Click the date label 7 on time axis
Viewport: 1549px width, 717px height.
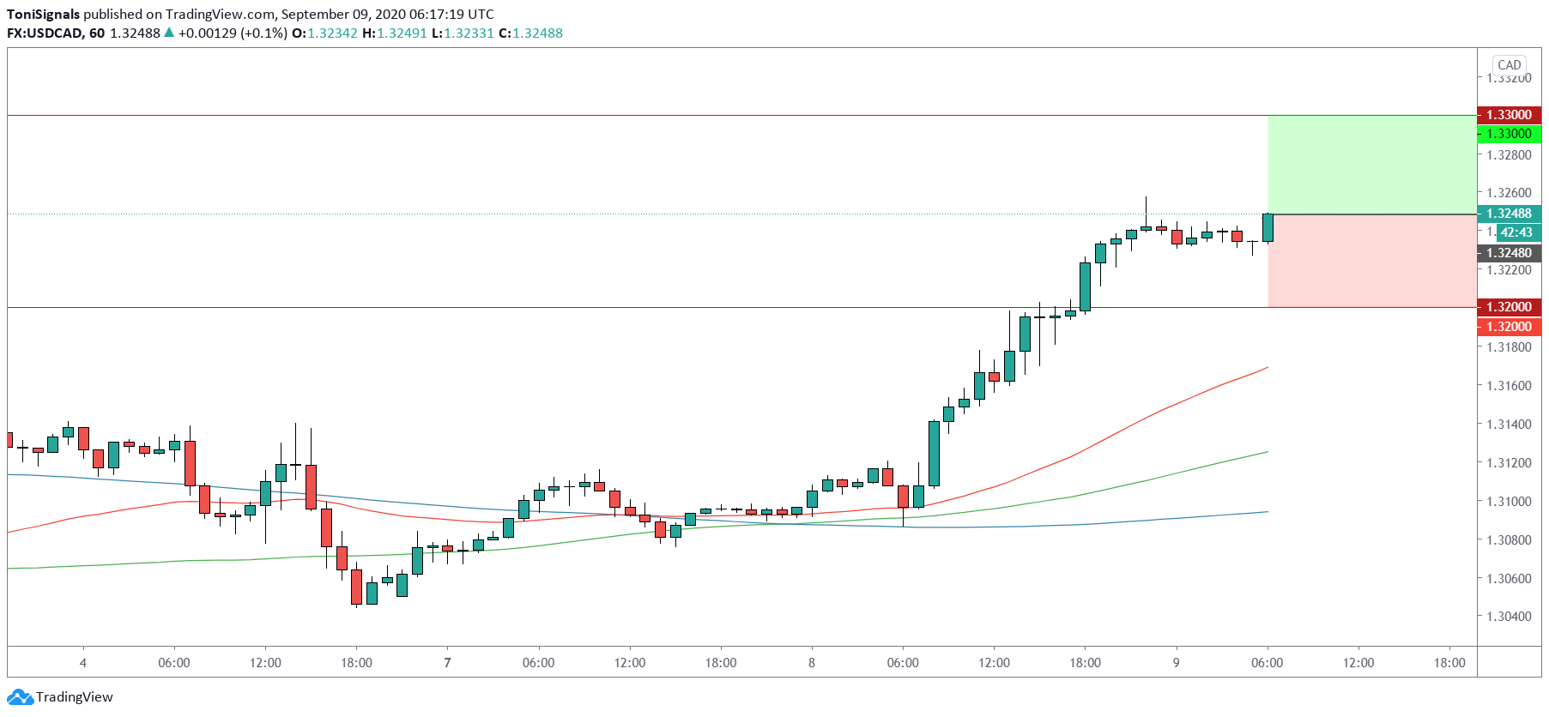pos(447,663)
